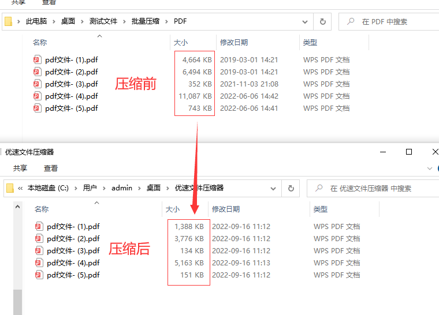Click the PDF icon of pdf文件- (2).pdf in the top window

(37, 72)
